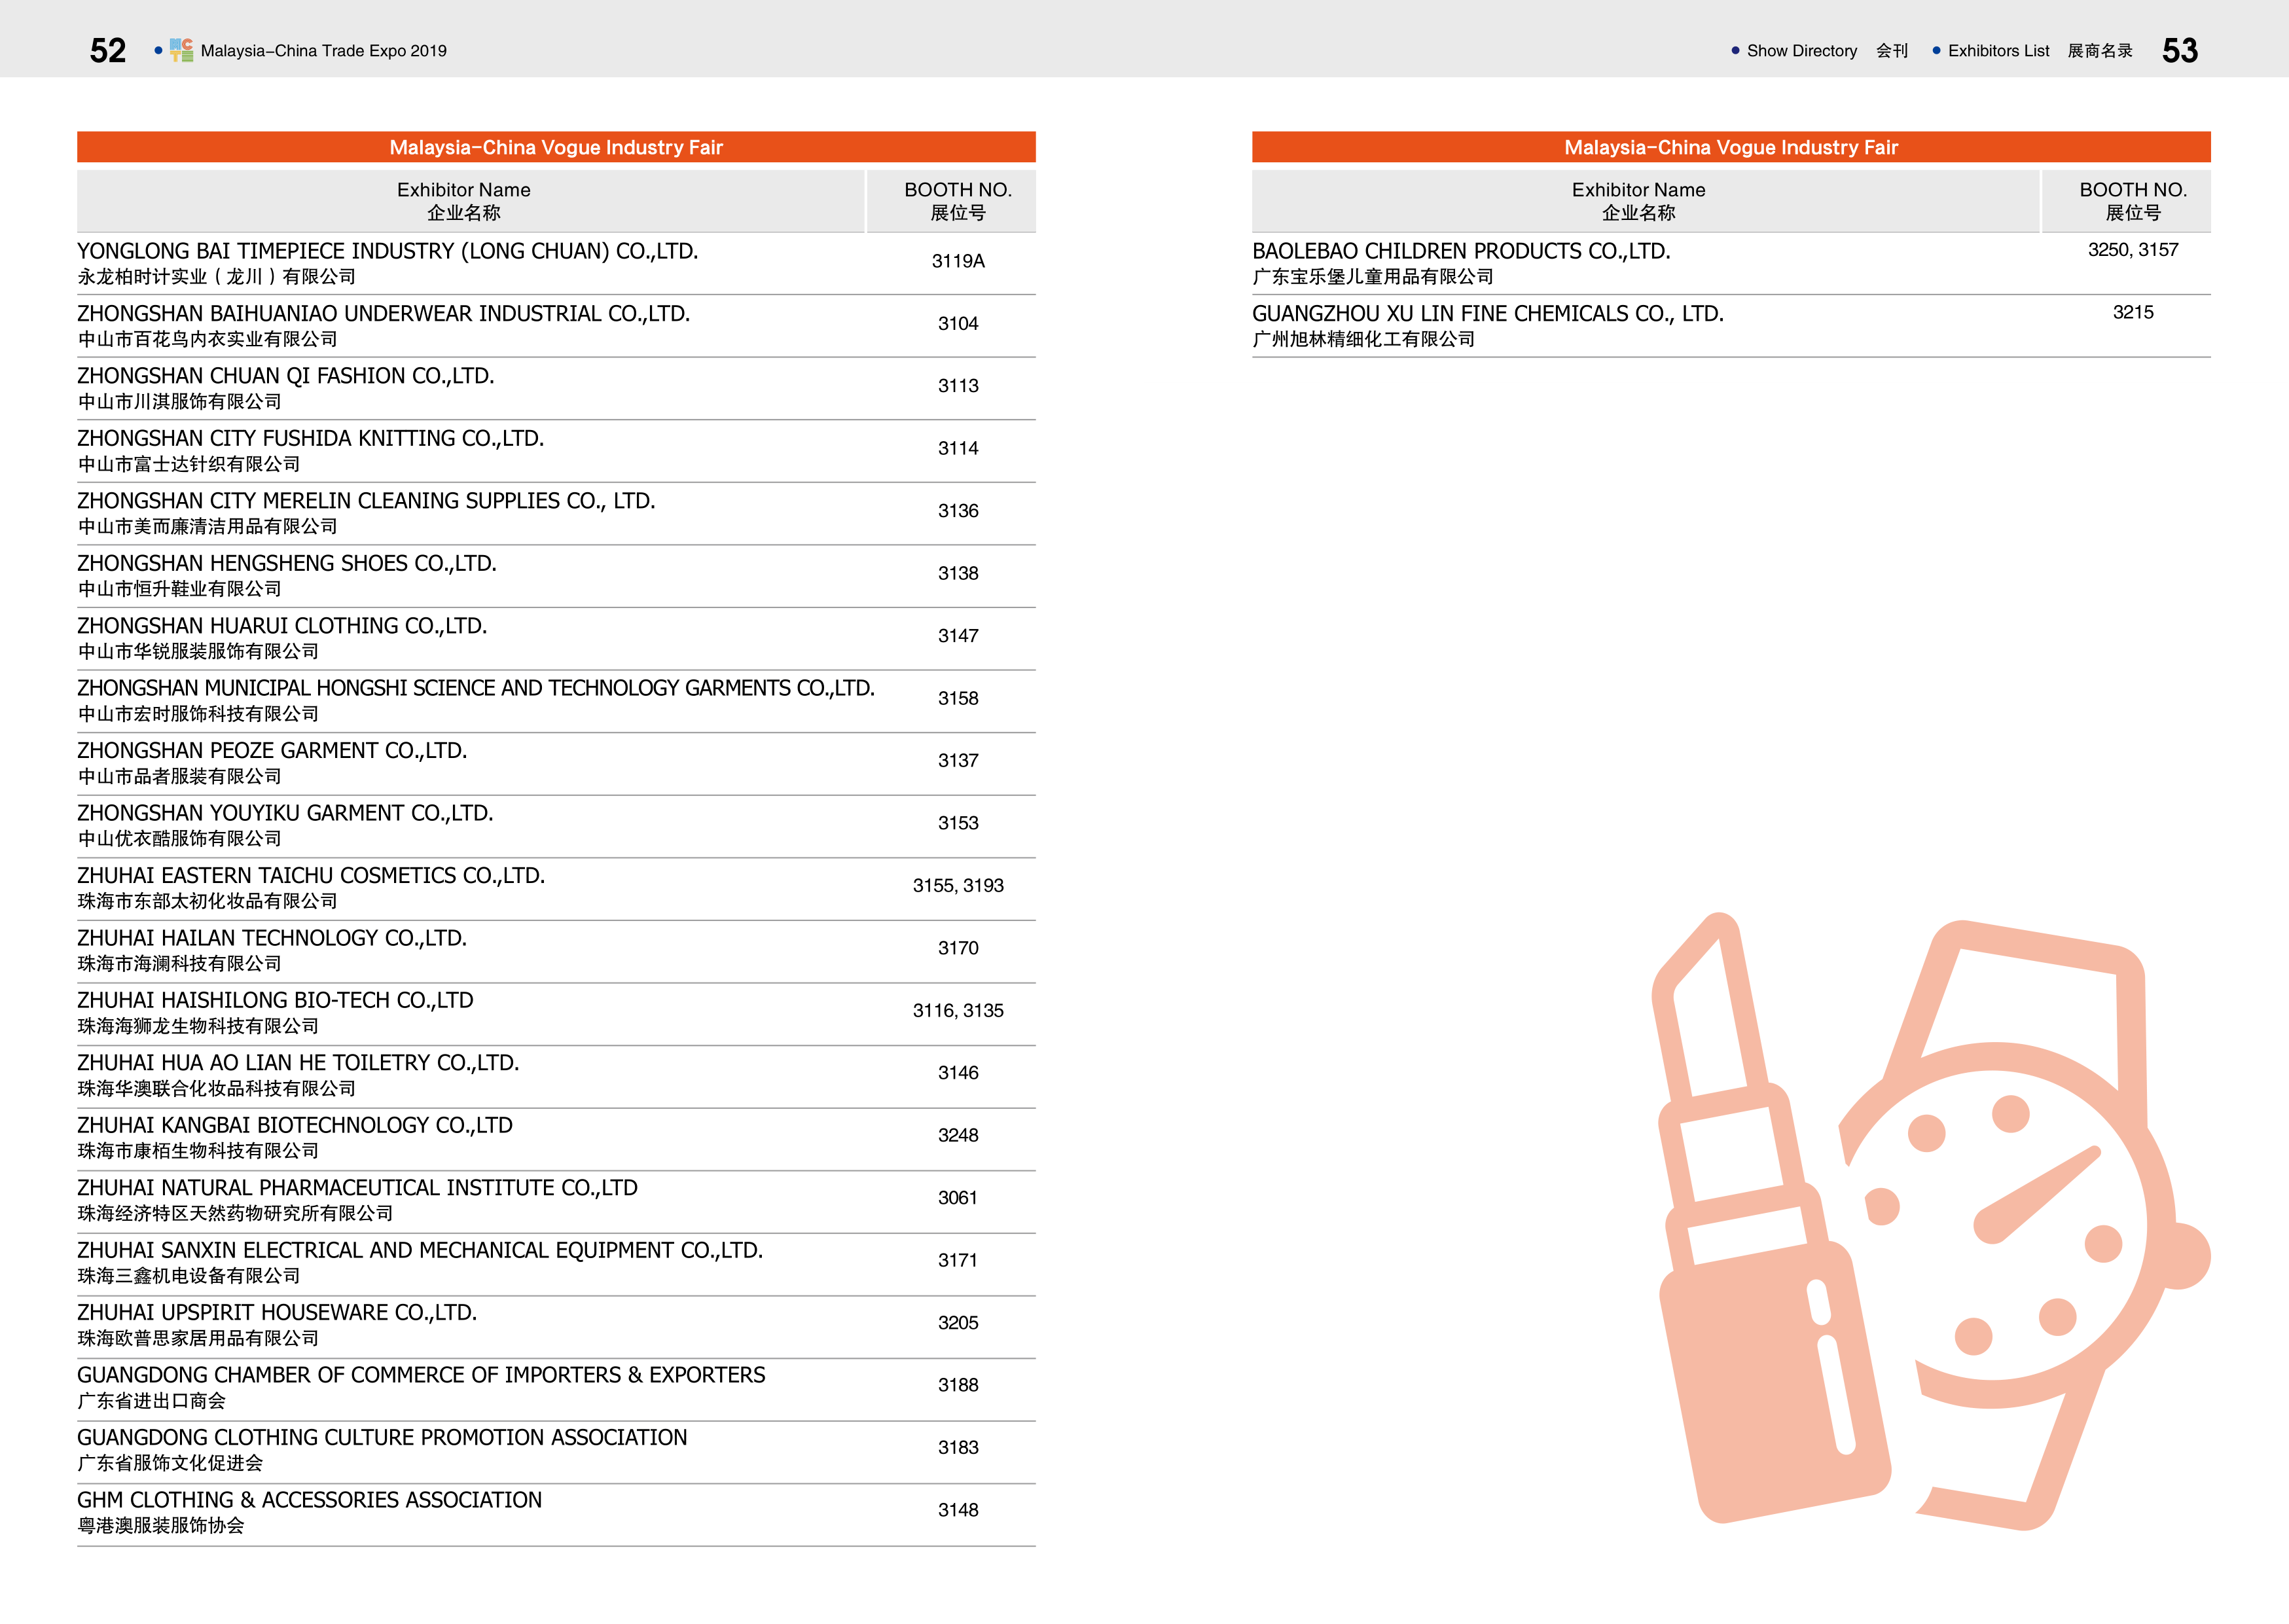
Task: Click booth number 3183
Action: 958,1448
